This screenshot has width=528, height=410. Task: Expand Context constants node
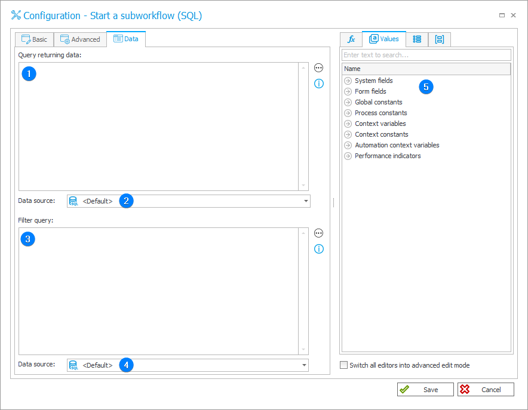coord(348,134)
